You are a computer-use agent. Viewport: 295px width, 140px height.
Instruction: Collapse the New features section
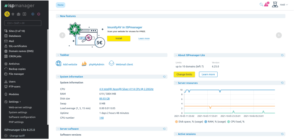[x=58, y=16]
